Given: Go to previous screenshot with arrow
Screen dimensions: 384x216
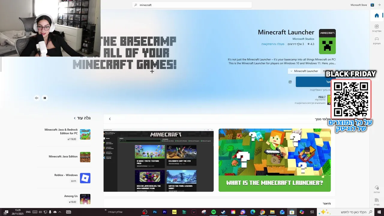Looking at the screenshot, I should click(110, 119).
